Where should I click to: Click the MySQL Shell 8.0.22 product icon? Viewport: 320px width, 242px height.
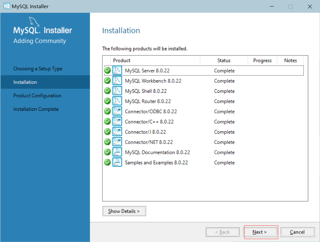[117, 91]
